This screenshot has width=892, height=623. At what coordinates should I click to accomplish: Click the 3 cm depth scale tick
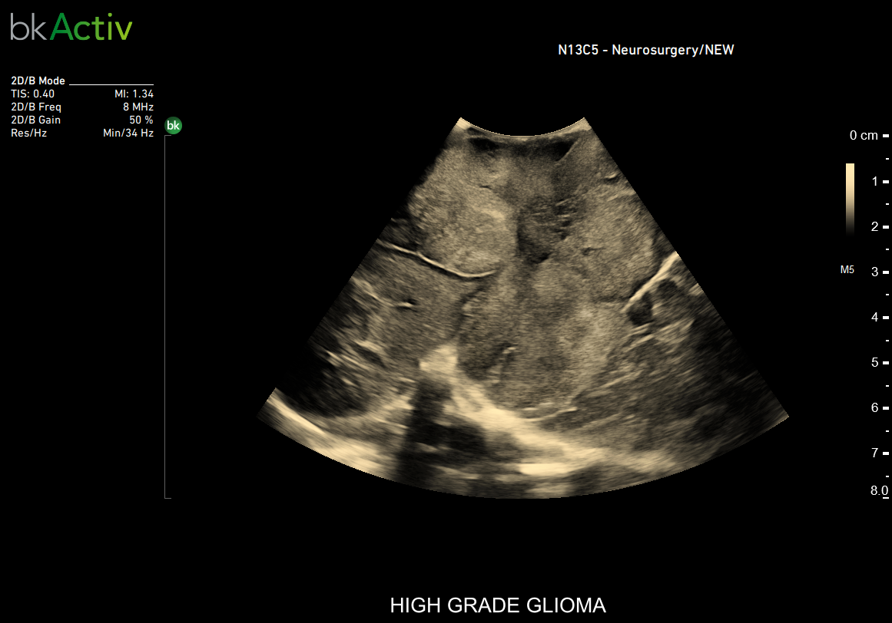tap(880, 272)
